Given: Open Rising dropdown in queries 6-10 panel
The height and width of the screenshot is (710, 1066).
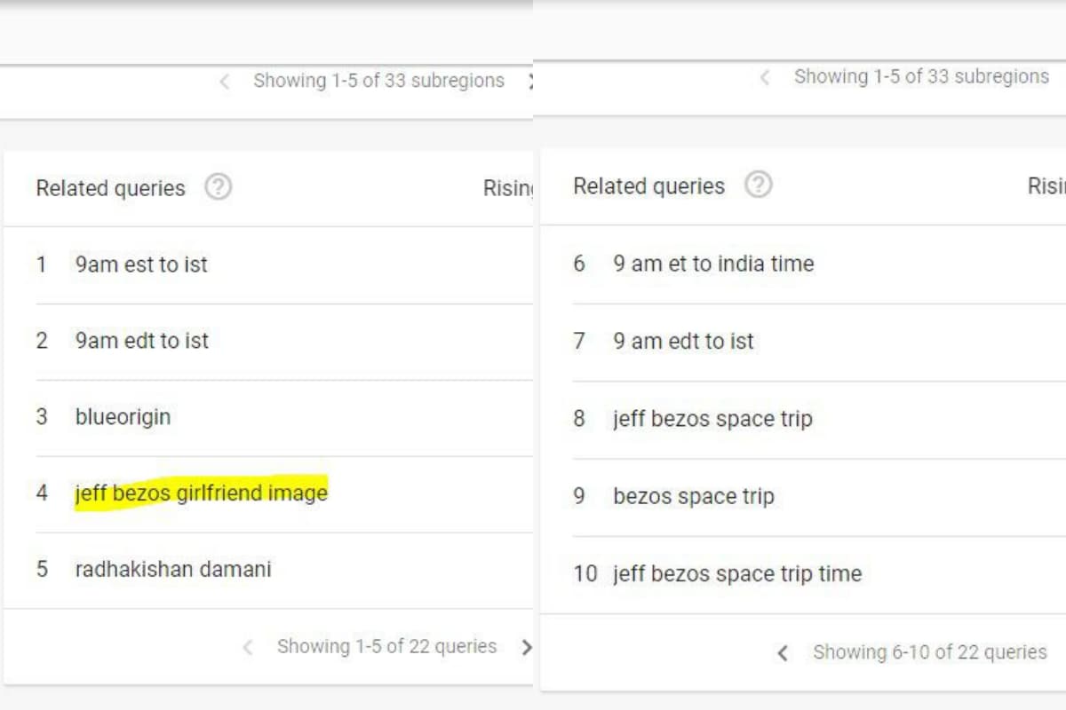Looking at the screenshot, I should click(x=1046, y=185).
